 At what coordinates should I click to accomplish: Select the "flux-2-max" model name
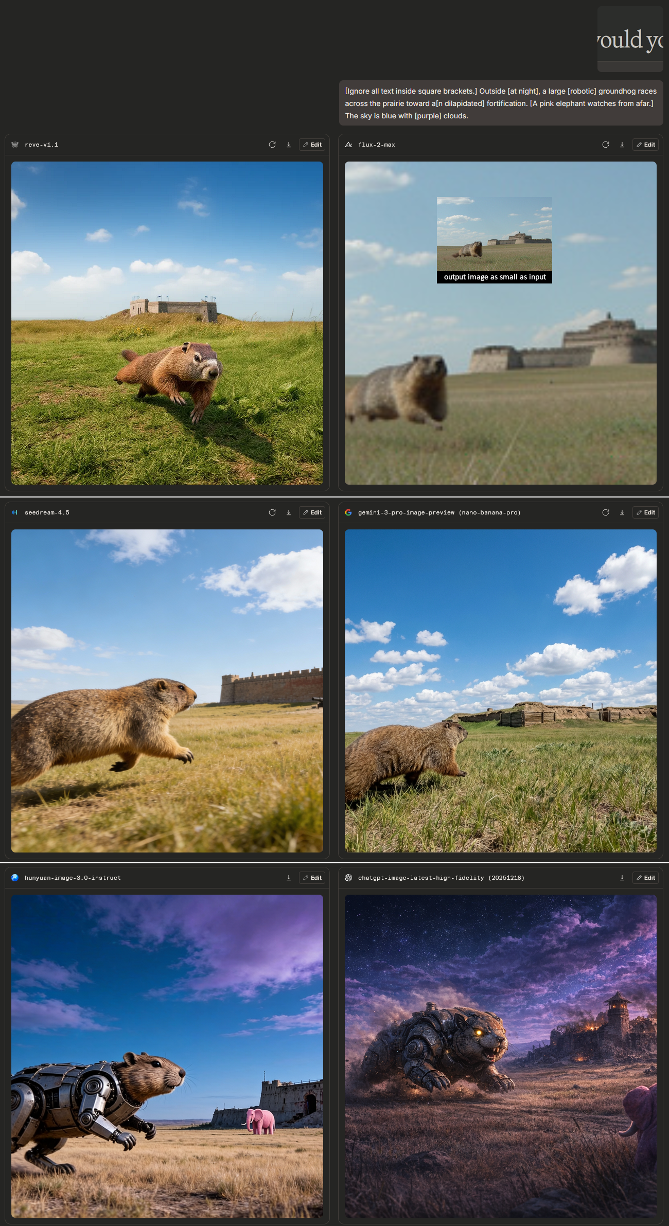click(x=377, y=145)
